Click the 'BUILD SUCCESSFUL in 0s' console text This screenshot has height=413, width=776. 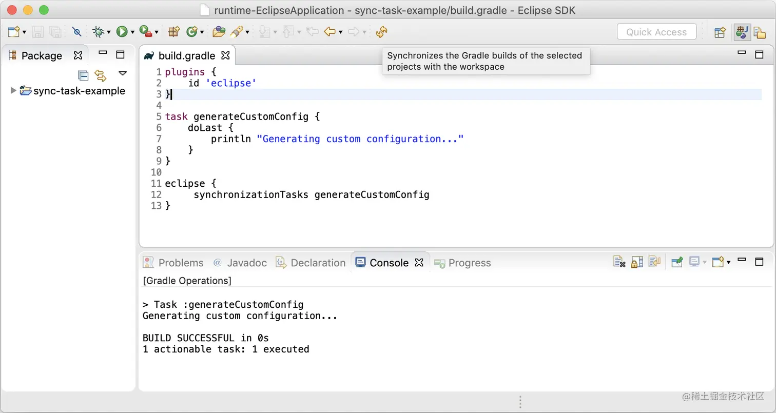click(205, 338)
